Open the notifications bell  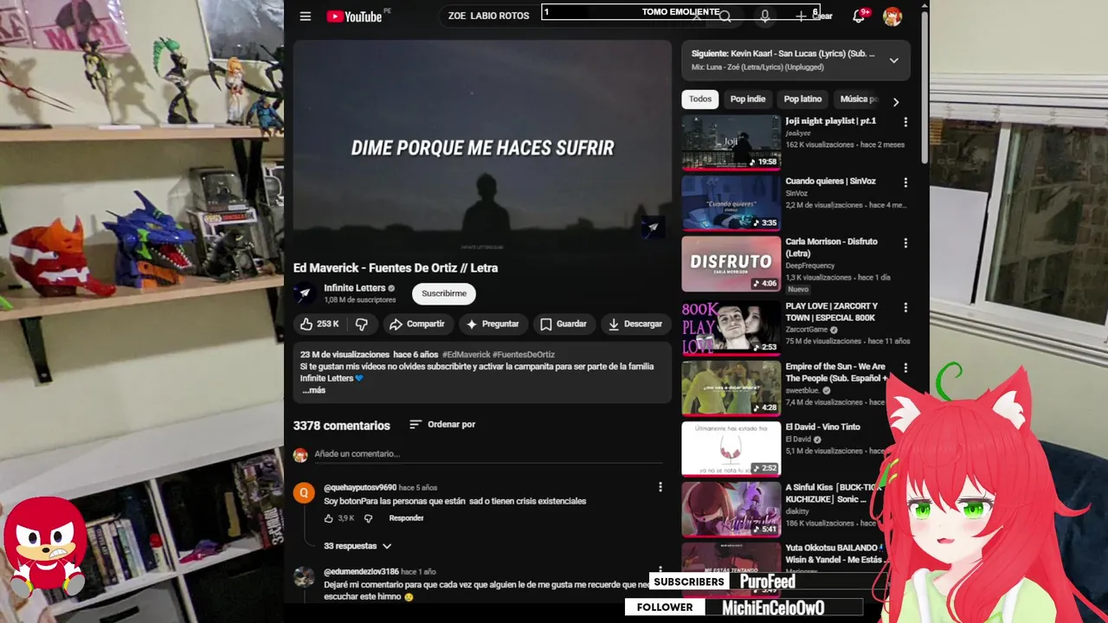tap(859, 16)
